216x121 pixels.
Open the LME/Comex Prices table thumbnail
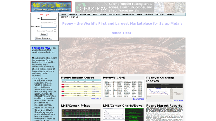(81, 114)
